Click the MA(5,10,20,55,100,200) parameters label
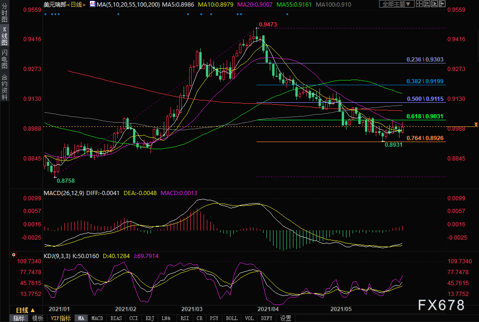479x322 pixels. pos(128,5)
